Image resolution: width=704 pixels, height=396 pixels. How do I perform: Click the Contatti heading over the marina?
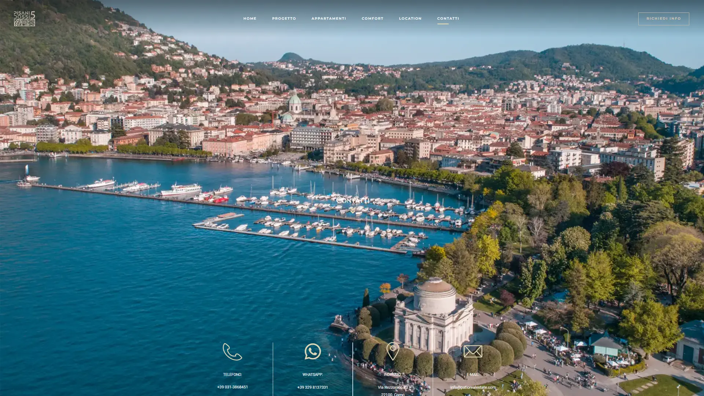coord(352,200)
